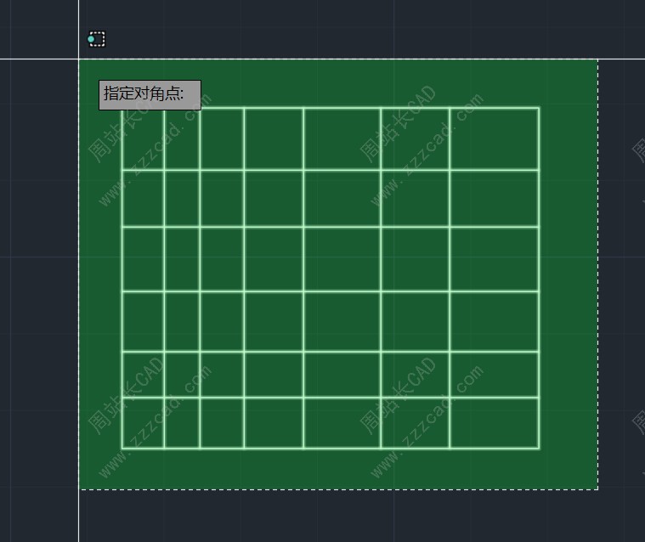Click inside the grid's bottom-left cell

[143, 422]
